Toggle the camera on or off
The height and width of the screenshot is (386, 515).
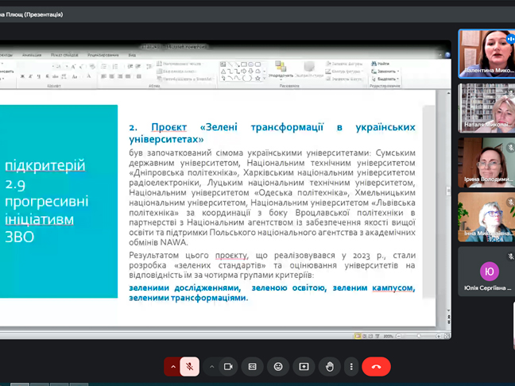click(x=228, y=366)
